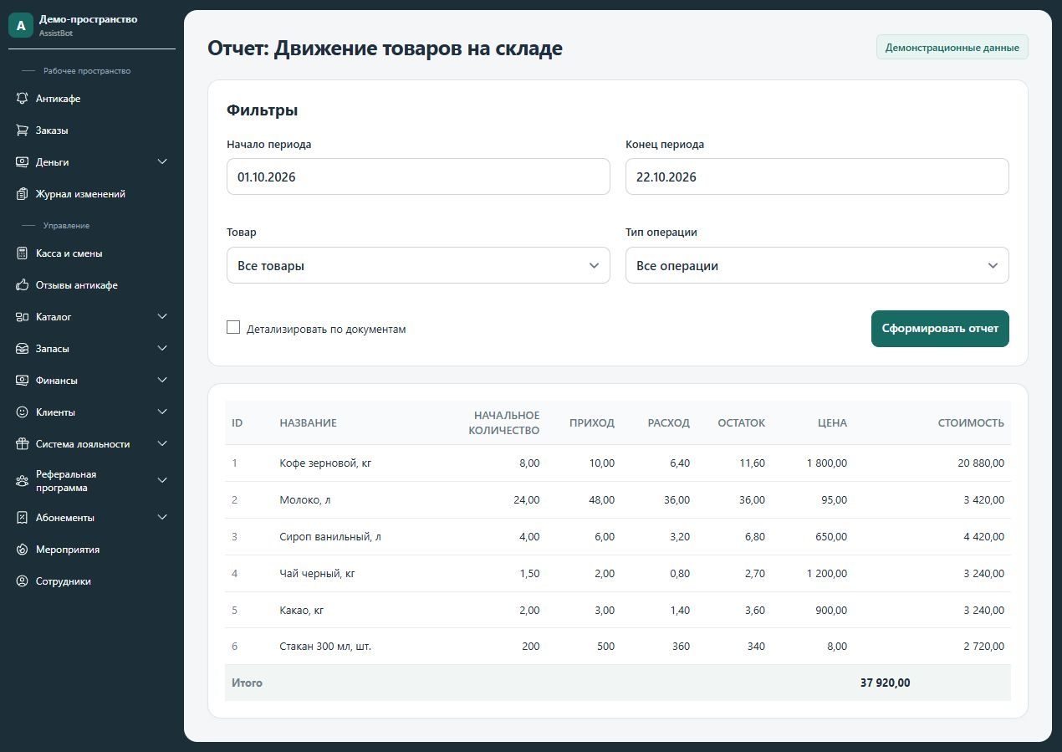Click the Реферальная программа people icon
1062x752 pixels.
[x=23, y=481]
